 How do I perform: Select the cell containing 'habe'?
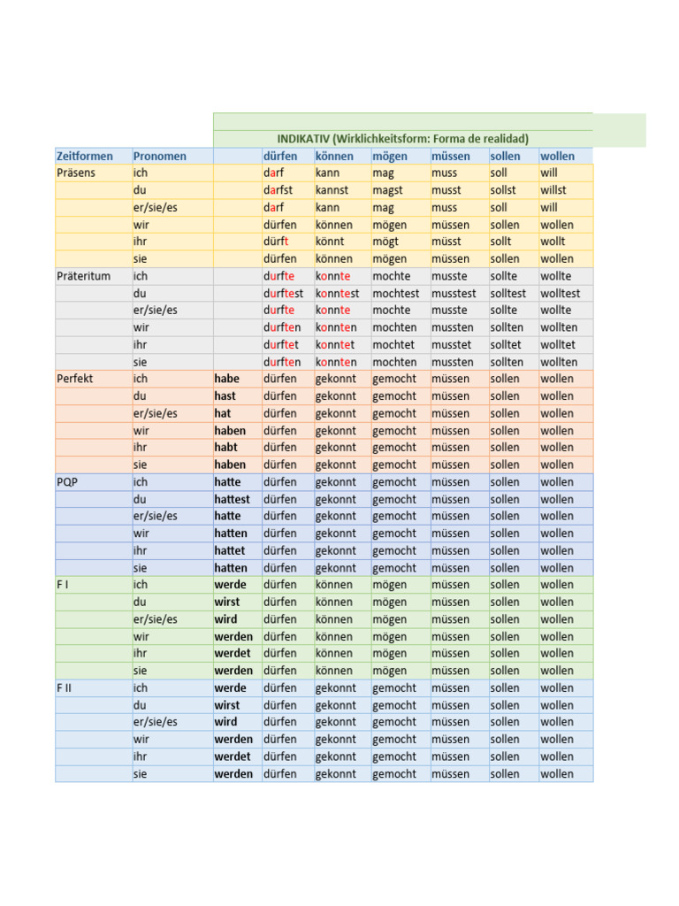237,379
